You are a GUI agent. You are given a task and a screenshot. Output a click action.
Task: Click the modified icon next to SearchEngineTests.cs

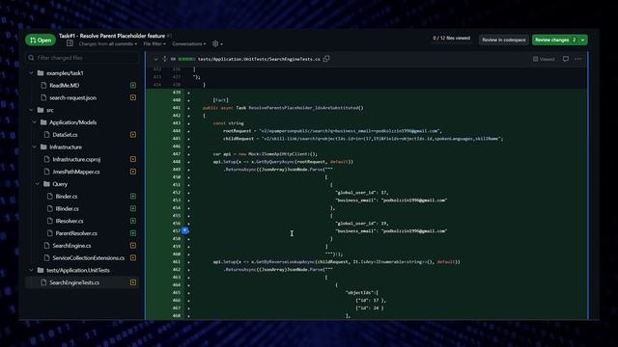point(133,282)
